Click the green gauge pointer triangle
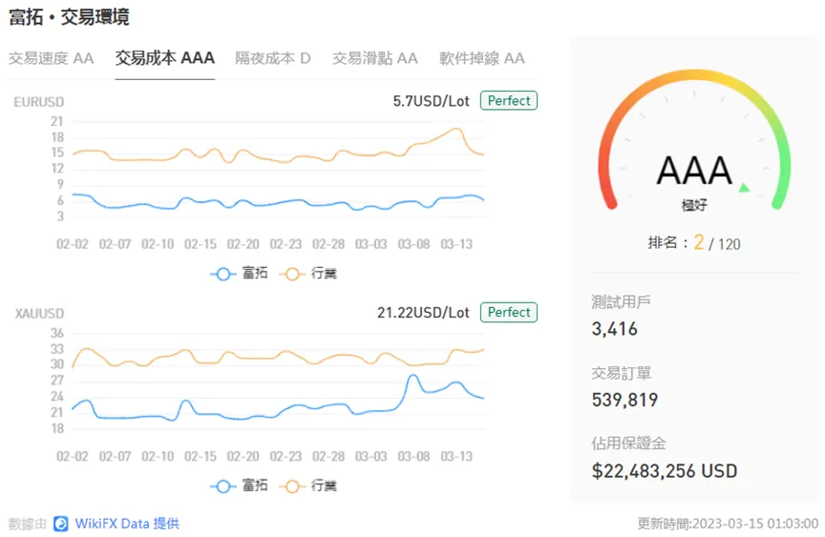The image size is (825, 537). tap(744, 187)
